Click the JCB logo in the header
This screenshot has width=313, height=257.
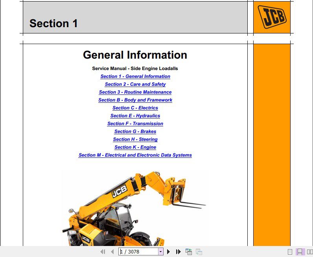pos(272,17)
